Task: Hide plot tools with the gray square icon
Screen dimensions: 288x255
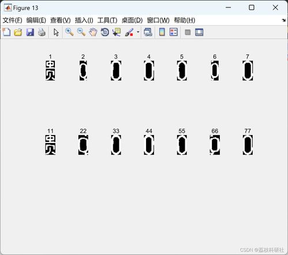Action: point(188,32)
